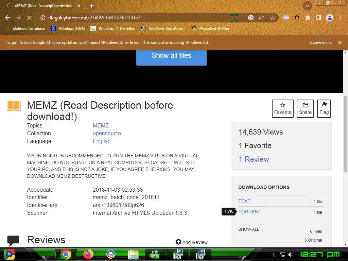Click the Reviews speech bubble icon

click(13, 241)
